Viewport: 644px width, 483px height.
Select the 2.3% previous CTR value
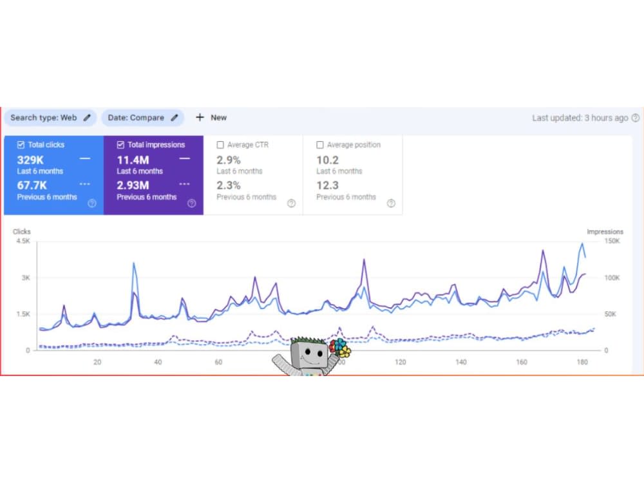click(x=229, y=185)
